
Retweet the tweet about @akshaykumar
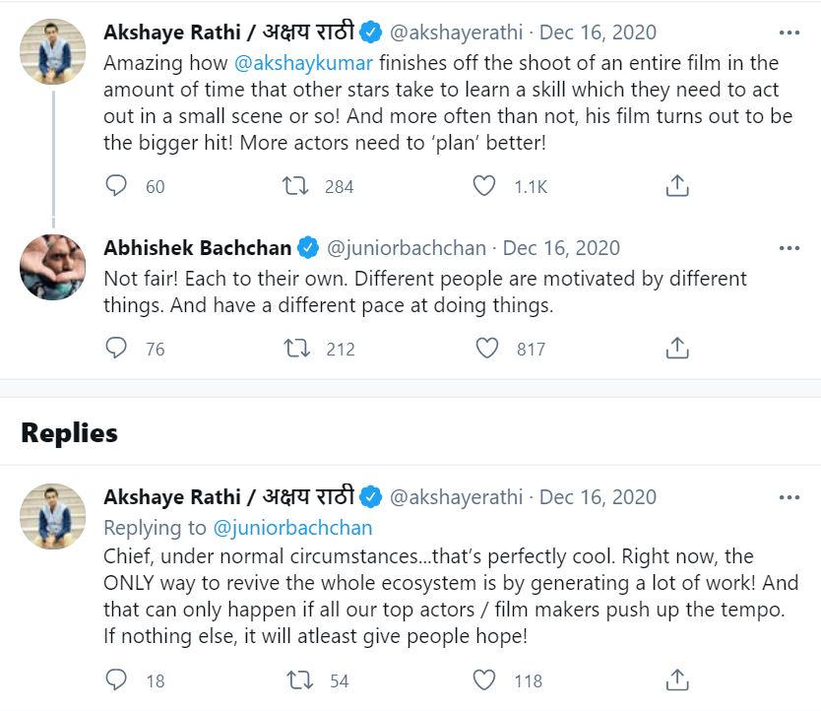coord(296,186)
